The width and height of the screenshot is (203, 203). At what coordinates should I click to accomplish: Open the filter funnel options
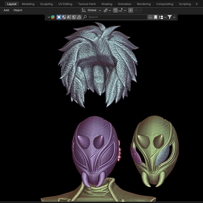[171, 17]
